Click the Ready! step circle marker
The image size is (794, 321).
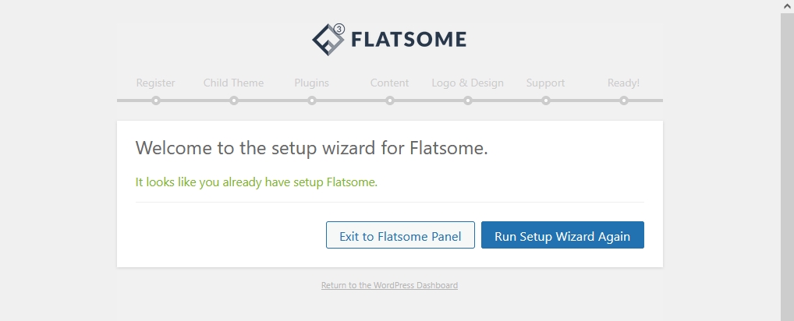click(x=624, y=101)
